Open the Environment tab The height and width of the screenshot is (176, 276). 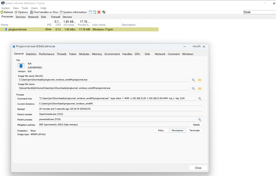click(x=112, y=54)
